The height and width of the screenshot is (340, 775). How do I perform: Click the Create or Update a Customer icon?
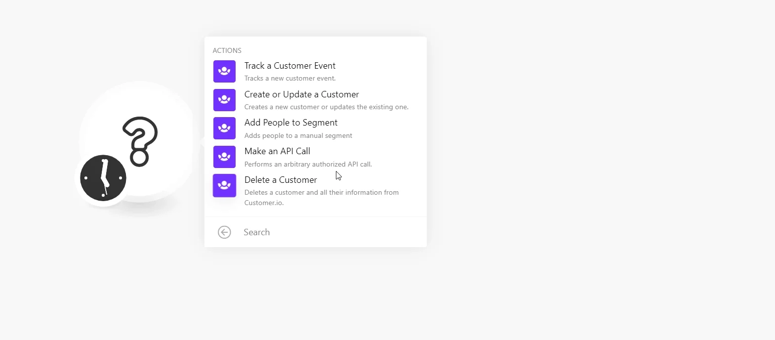pos(224,100)
